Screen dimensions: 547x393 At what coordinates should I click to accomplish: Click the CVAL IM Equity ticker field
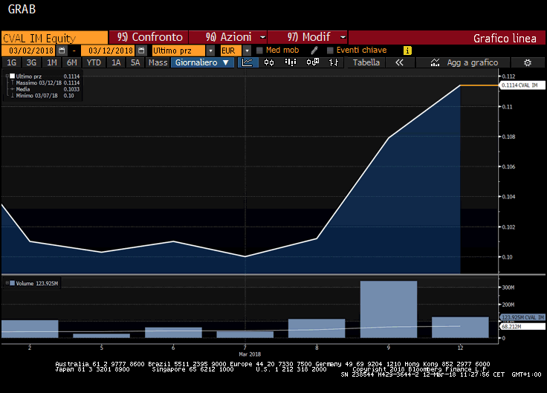[54, 37]
